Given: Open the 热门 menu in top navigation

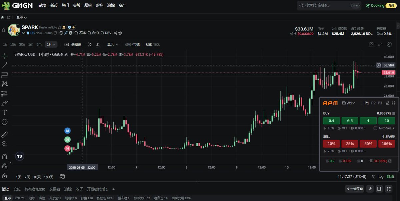Looking at the screenshot, I should tap(65, 5).
